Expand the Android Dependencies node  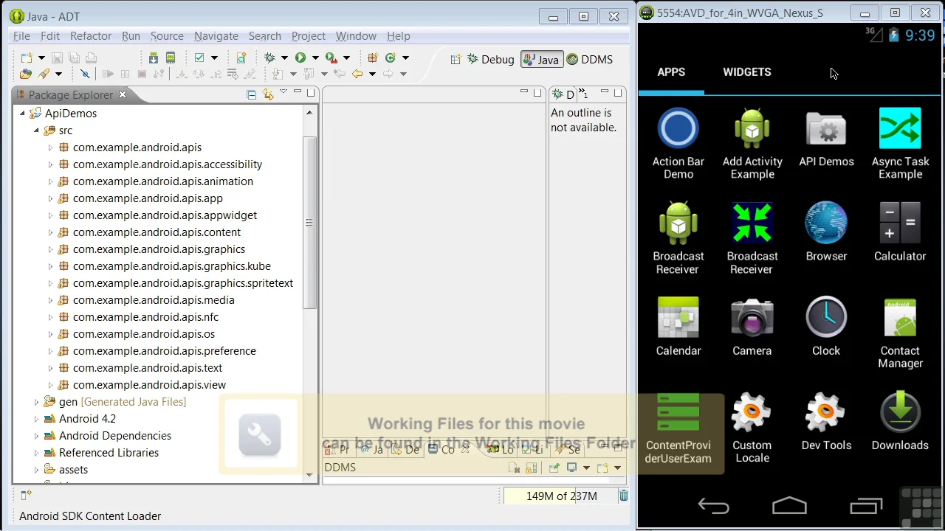tap(36, 436)
